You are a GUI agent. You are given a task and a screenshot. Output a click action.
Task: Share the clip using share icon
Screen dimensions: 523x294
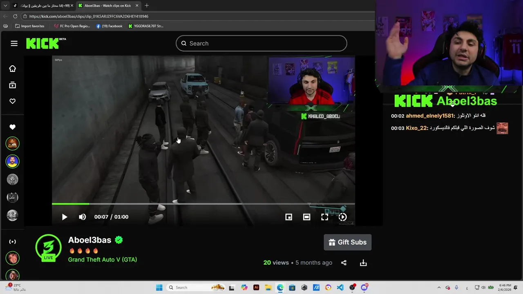(344, 263)
